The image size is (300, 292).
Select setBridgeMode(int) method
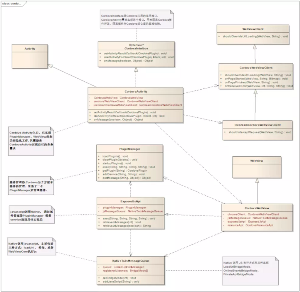tap(119, 278)
